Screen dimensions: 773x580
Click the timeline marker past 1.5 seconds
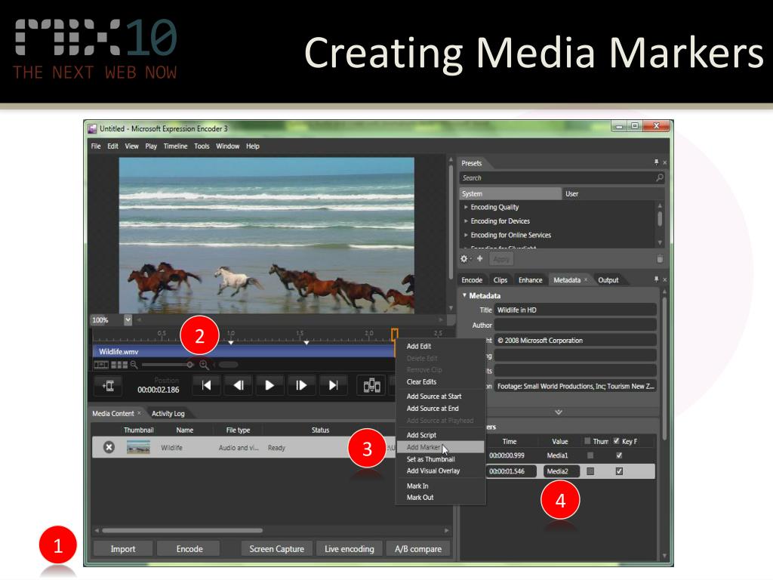pyautogui.click(x=306, y=342)
